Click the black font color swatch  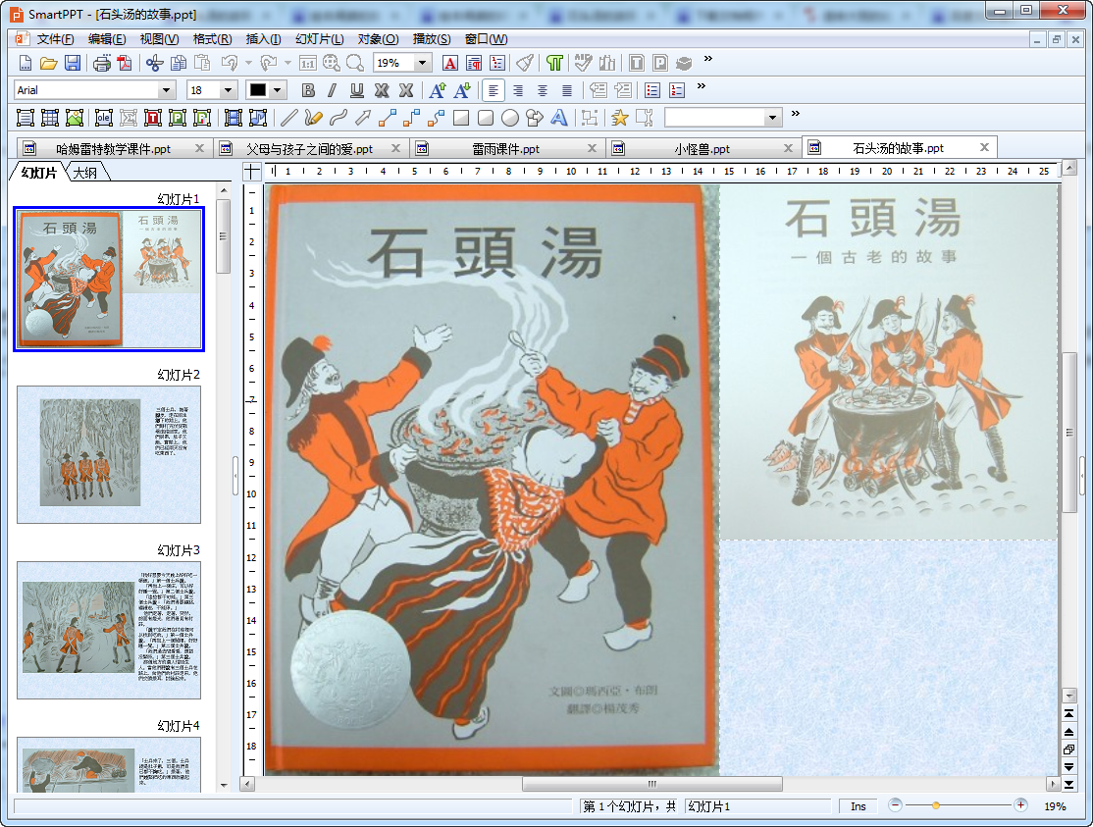click(x=258, y=90)
